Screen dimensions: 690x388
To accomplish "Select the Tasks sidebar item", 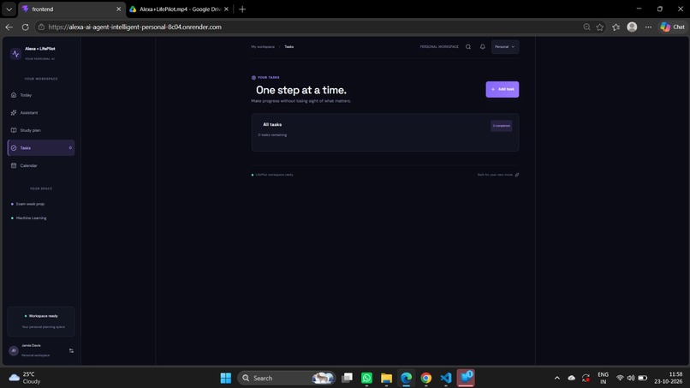I will 41,148.
